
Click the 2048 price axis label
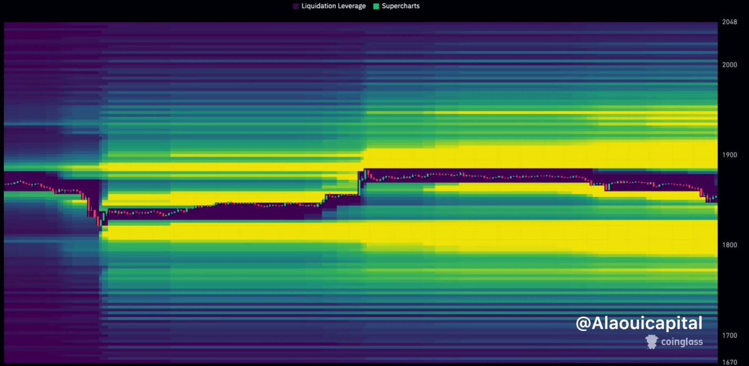[x=730, y=22]
